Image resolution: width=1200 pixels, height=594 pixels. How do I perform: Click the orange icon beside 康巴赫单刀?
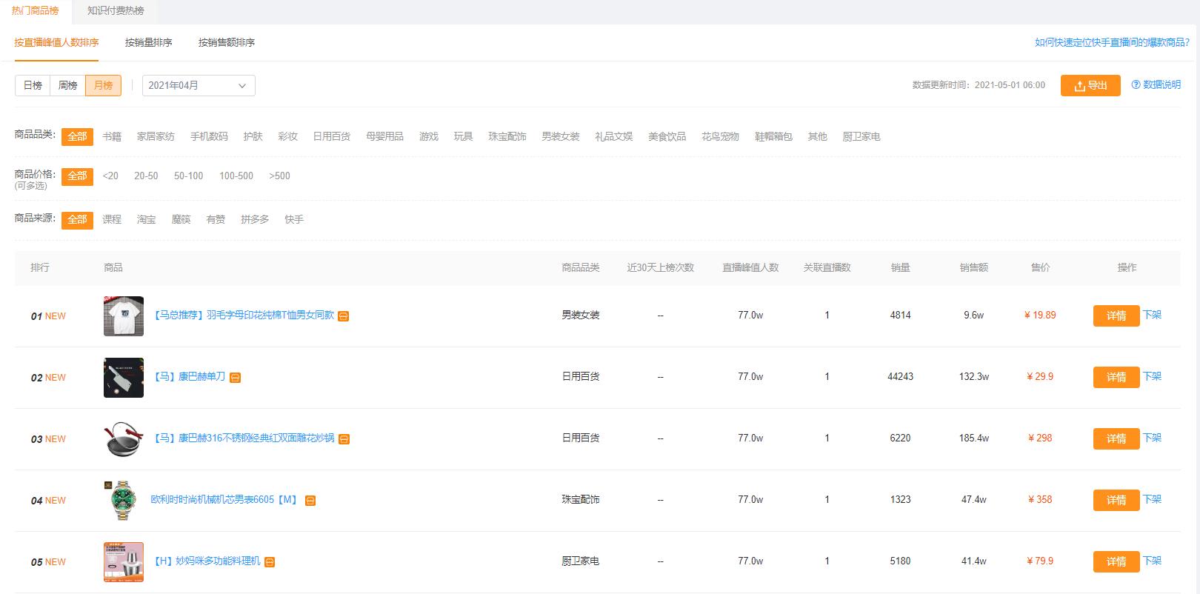(235, 378)
